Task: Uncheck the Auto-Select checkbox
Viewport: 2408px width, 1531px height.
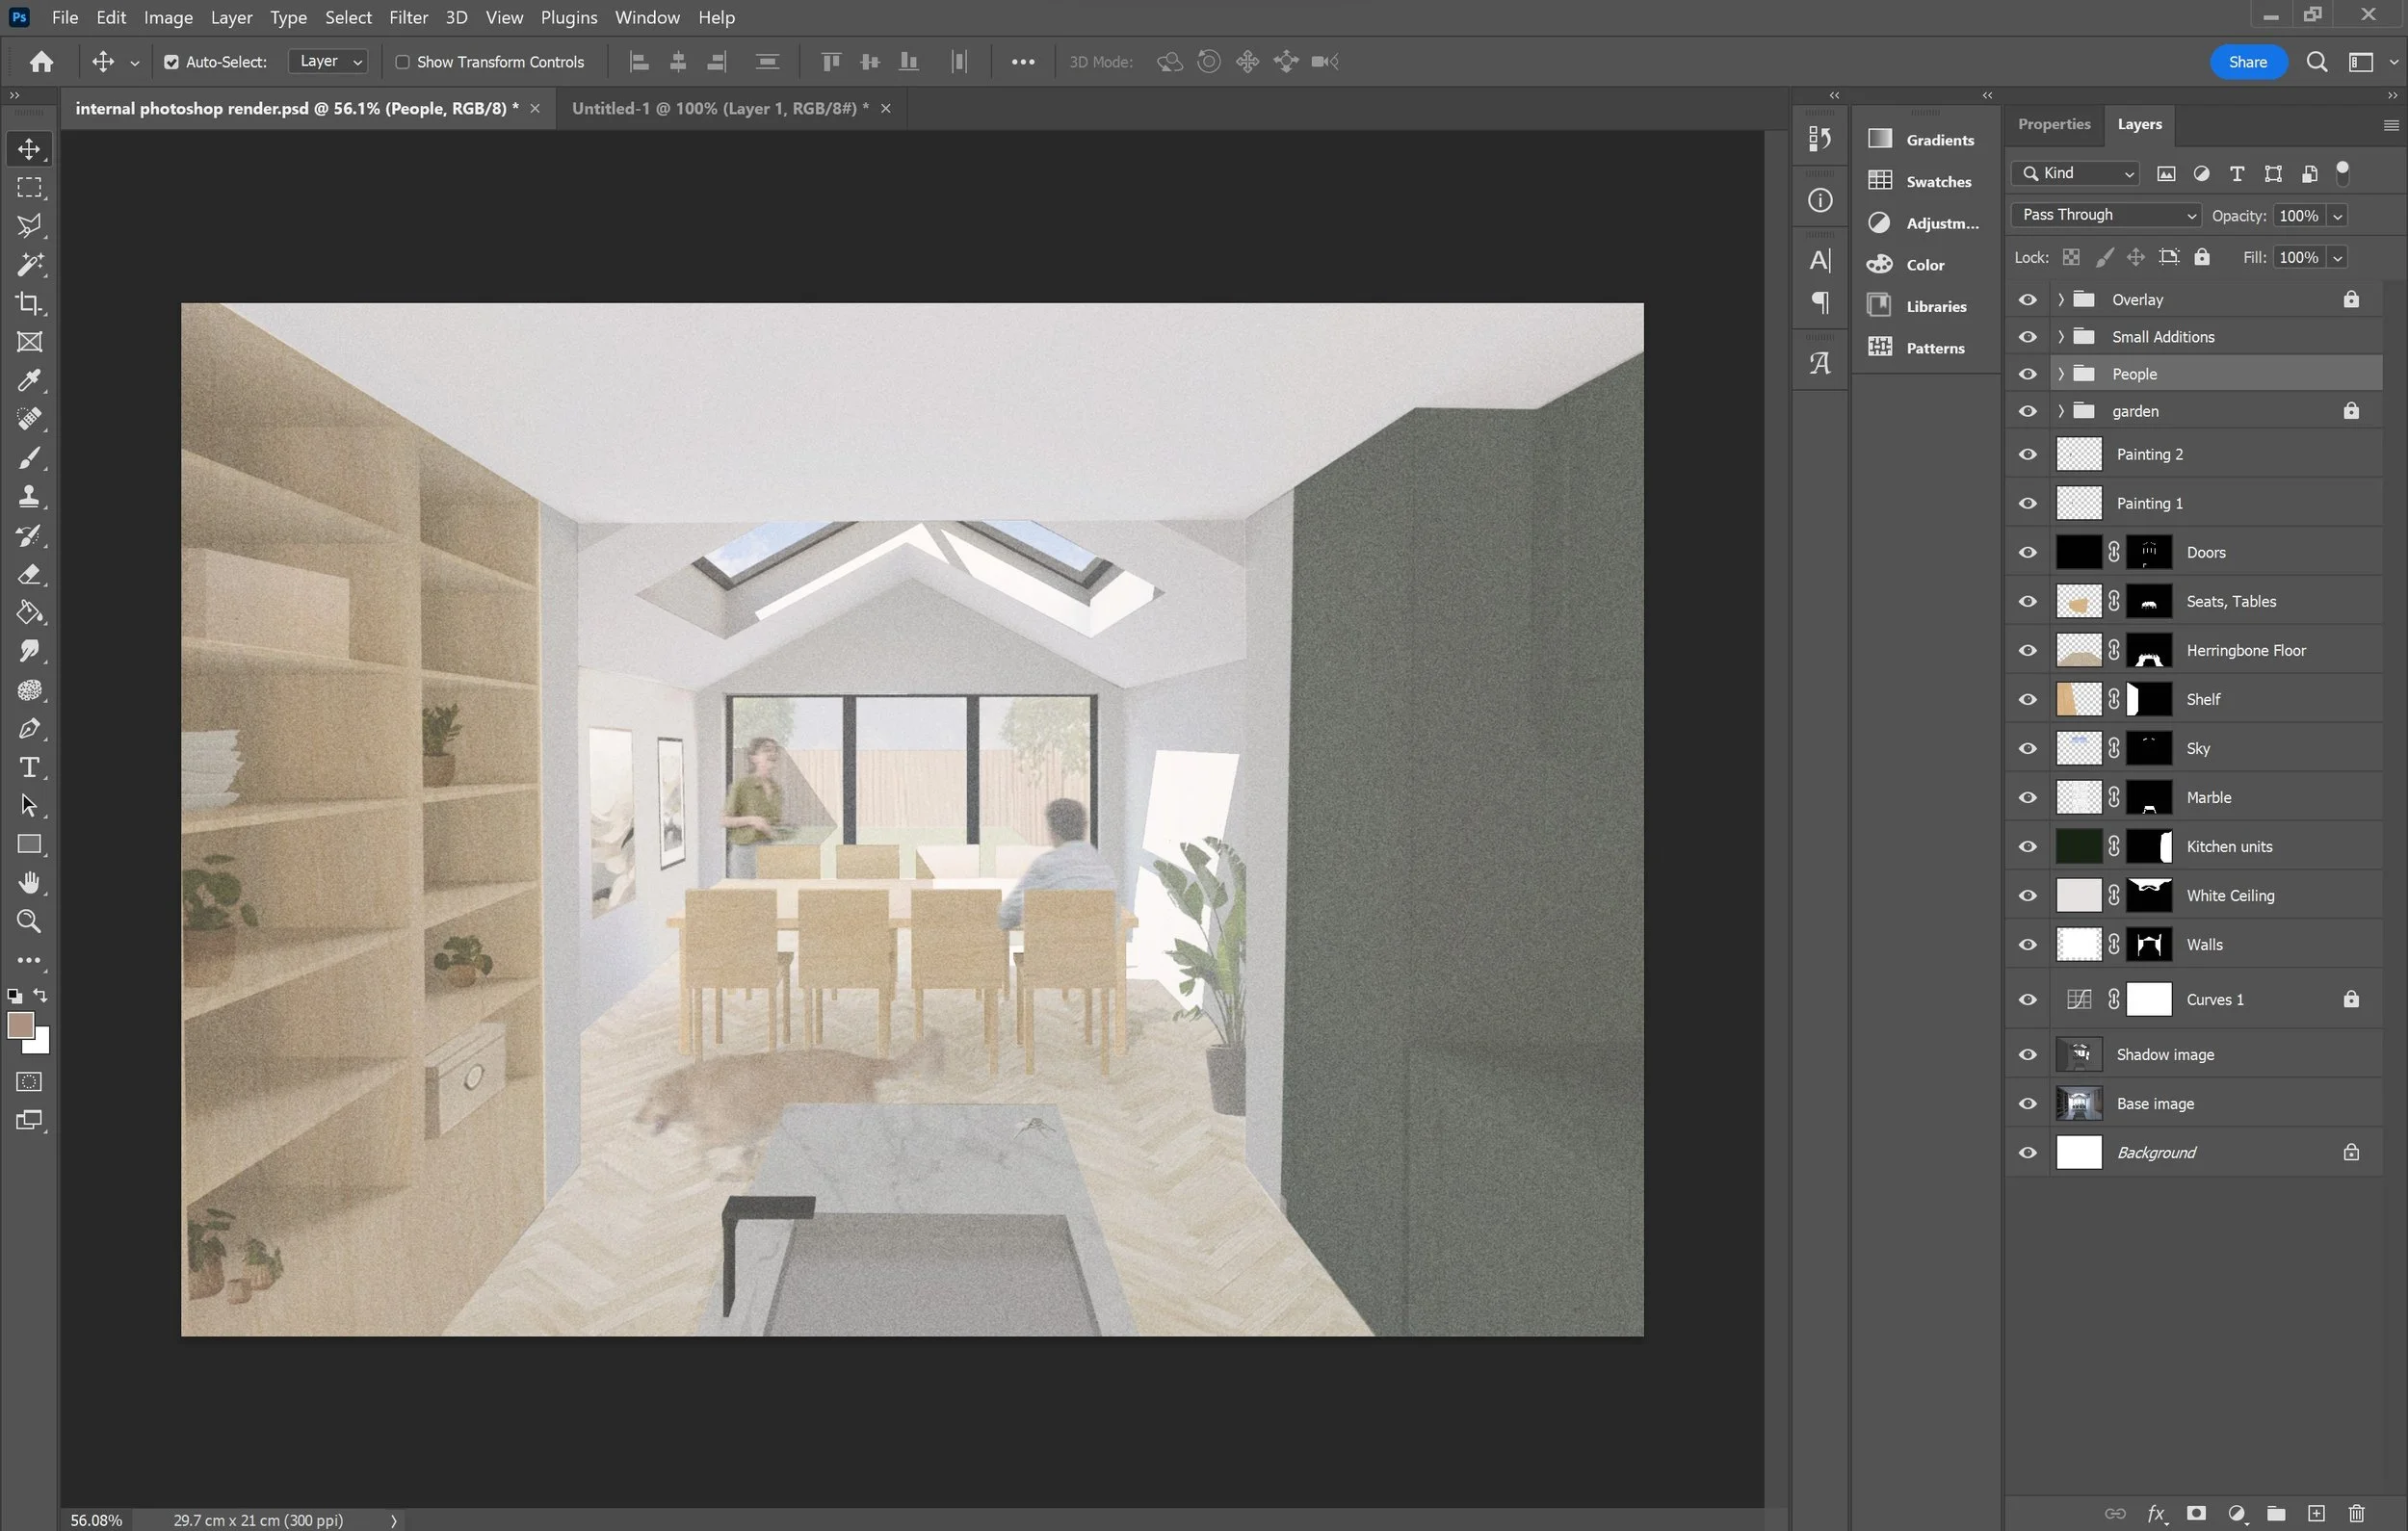Action: click(x=171, y=62)
